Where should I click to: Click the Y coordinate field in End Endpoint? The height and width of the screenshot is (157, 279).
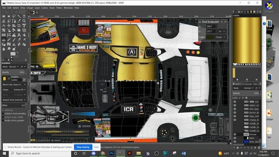coord(211,31)
